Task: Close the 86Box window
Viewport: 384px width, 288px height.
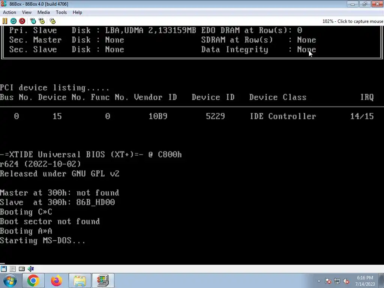Action: 377,4
